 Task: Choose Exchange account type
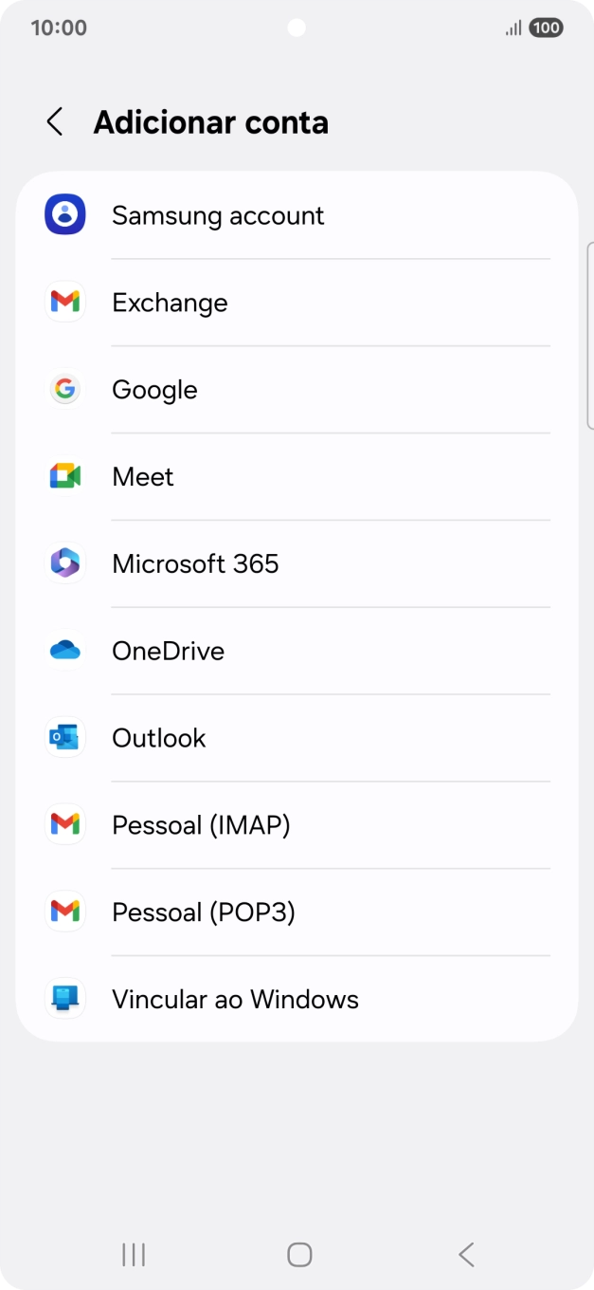[297, 303]
